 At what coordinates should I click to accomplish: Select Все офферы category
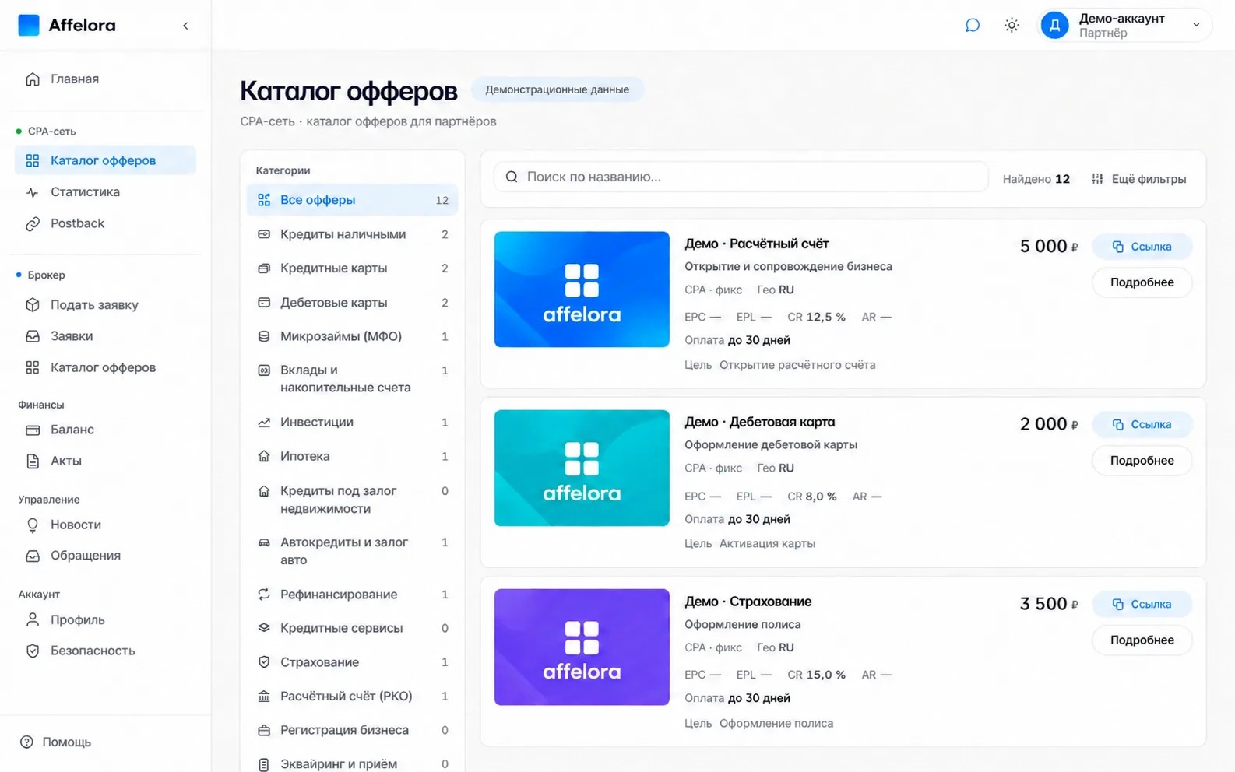click(x=352, y=200)
